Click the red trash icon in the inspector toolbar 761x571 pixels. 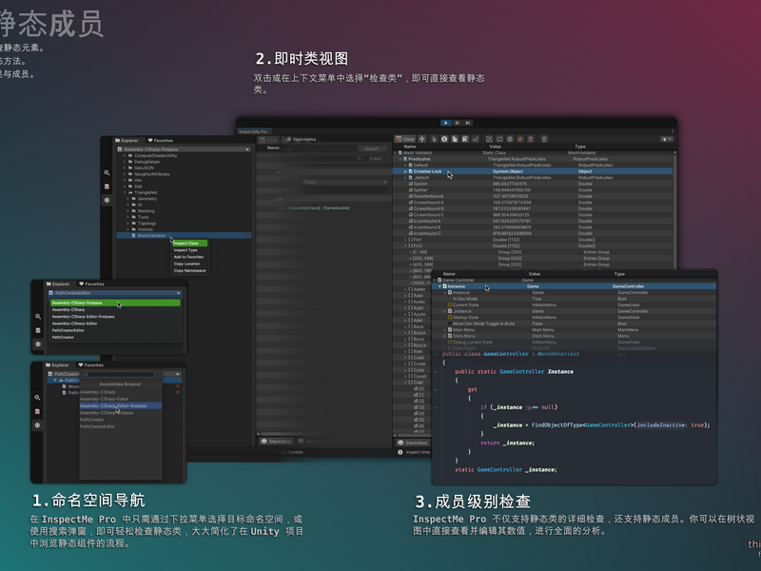[531, 139]
